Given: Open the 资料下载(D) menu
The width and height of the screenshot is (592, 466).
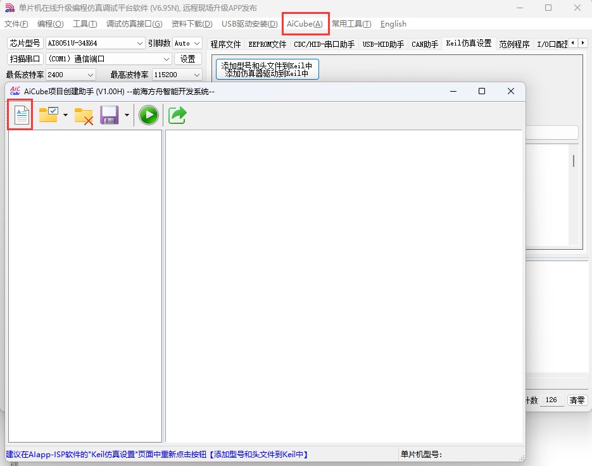Looking at the screenshot, I should [192, 24].
